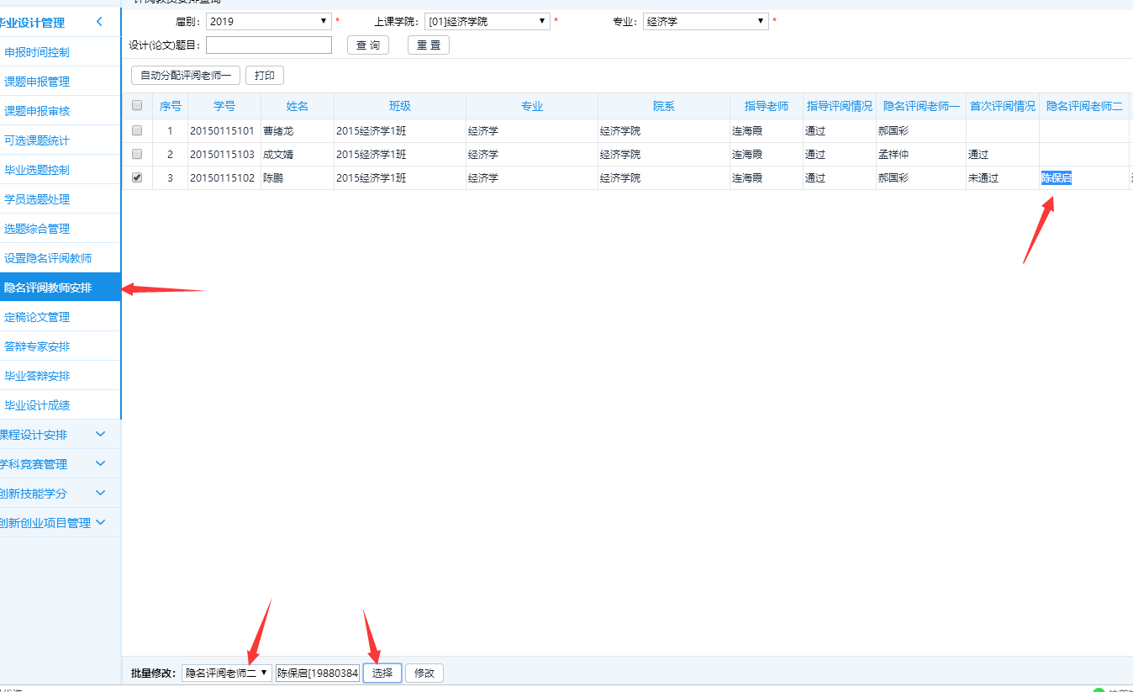Check the checkbox for student 成文婧
Viewport: 1133px width, 692px height.
click(x=137, y=155)
